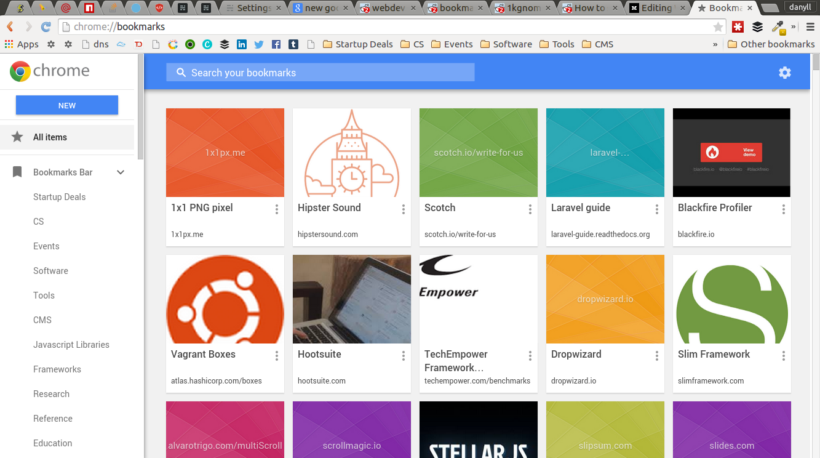Open the Events folder on bookmarks bar
Viewport: 820px width, 458px height.
pos(452,44)
